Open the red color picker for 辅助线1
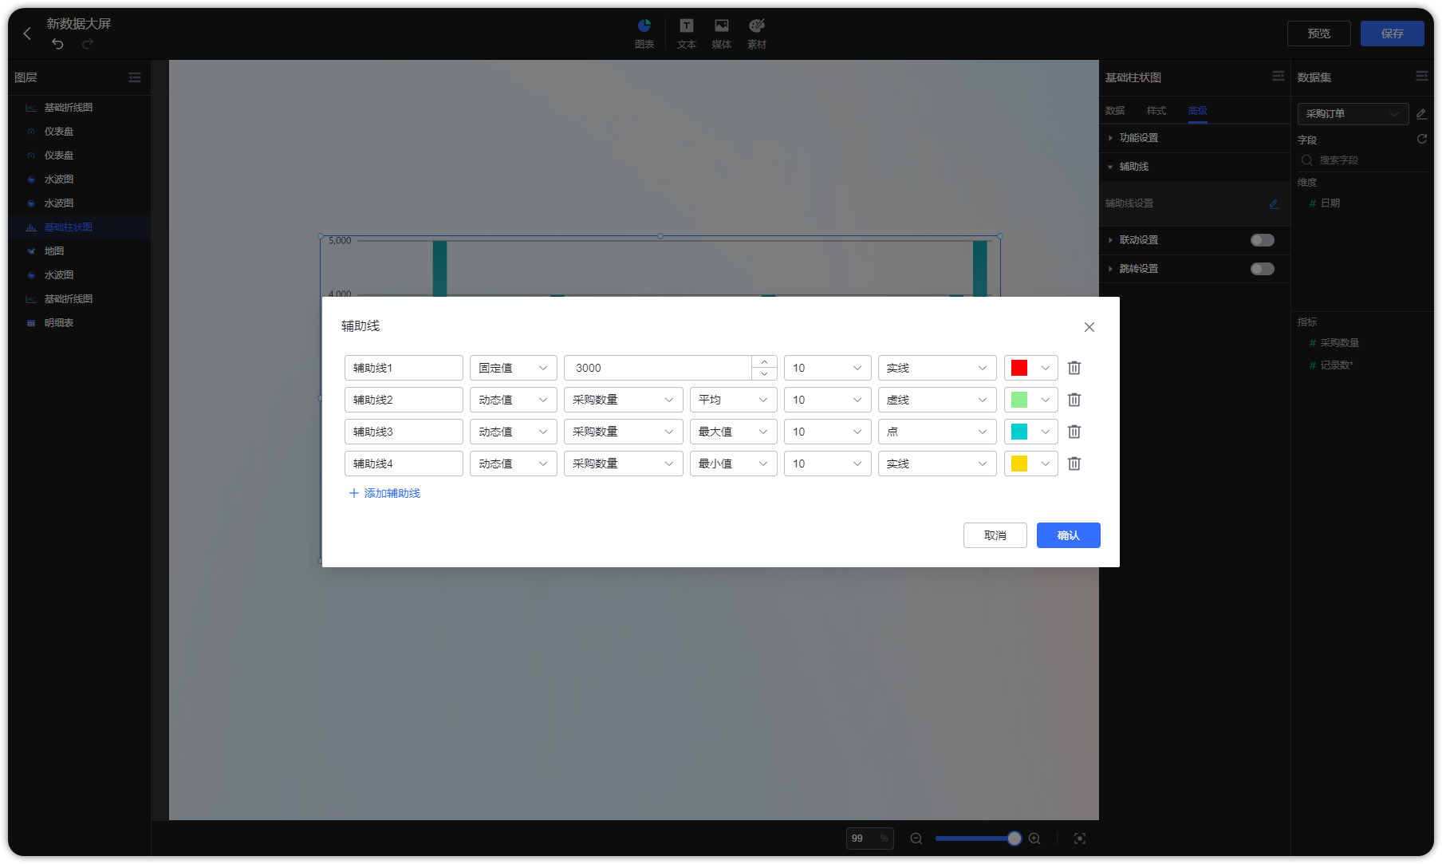Screen dimensions: 1442x864 point(1031,368)
